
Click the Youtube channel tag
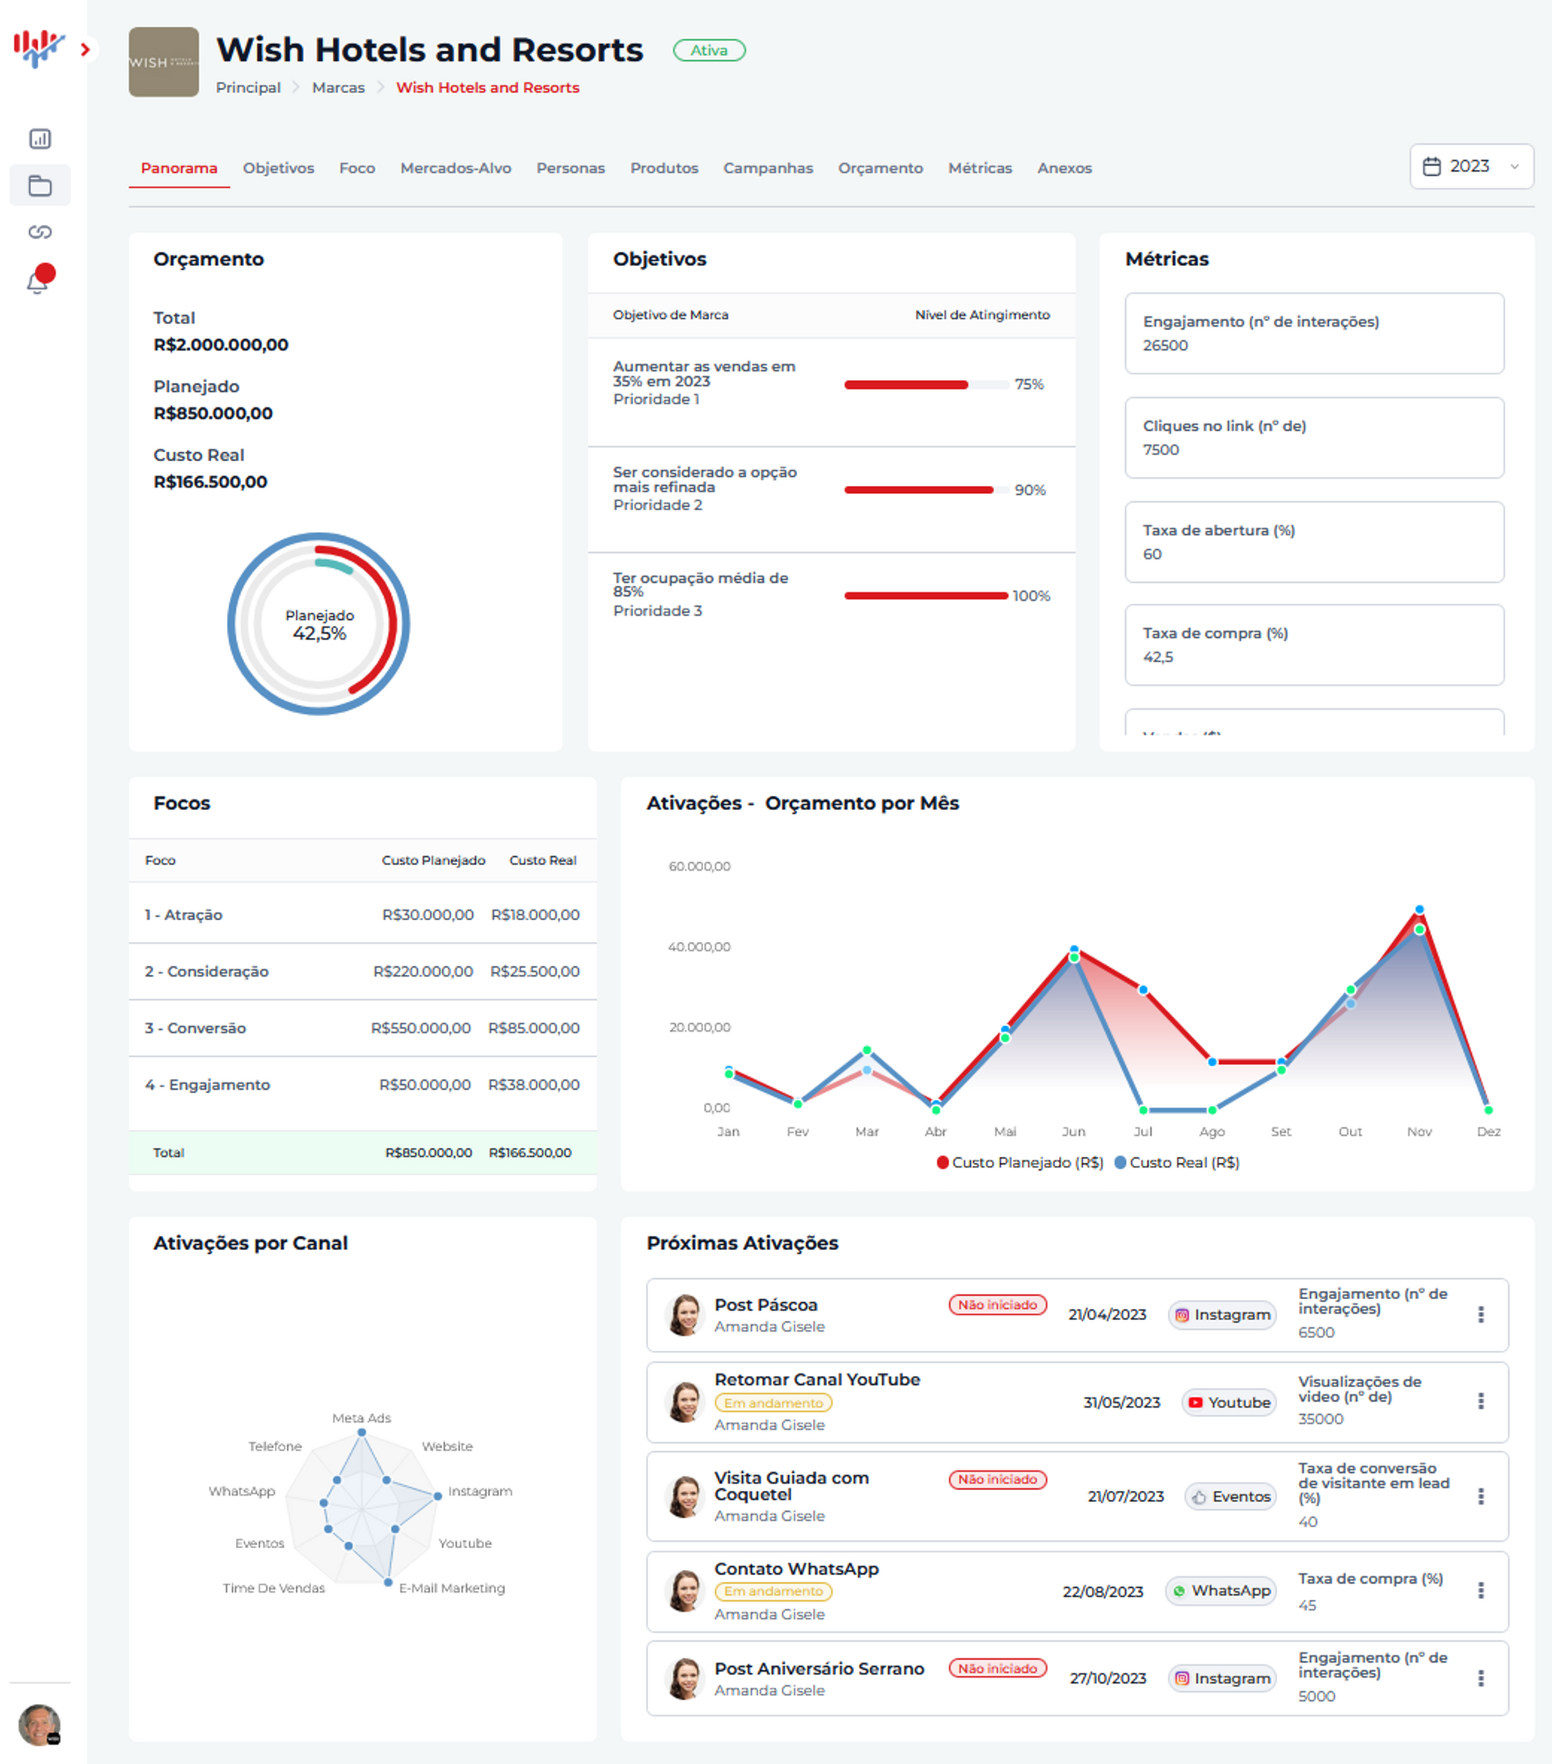(x=1229, y=1403)
